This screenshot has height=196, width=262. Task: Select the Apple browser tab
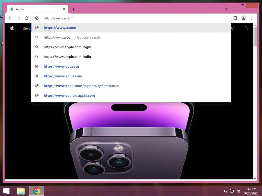point(37,9)
